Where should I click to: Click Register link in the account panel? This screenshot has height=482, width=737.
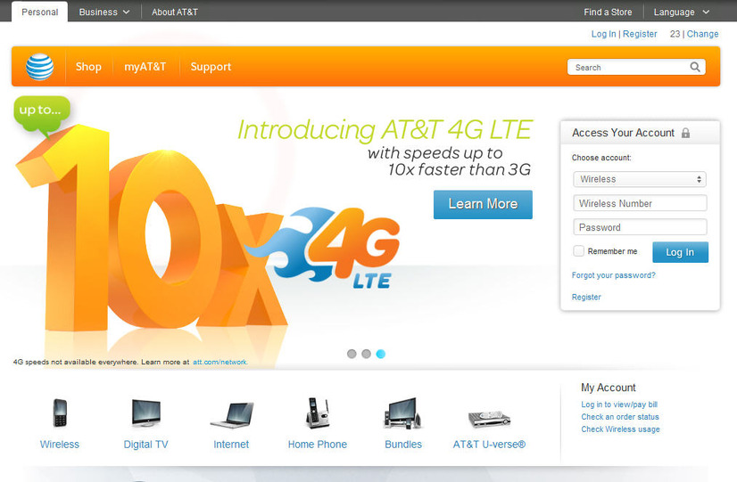click(x=586, y=297)
